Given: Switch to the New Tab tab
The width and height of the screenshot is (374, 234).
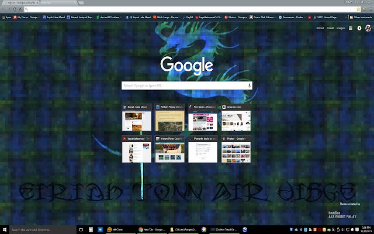Looking at the screenshot, I should point(58,3).
